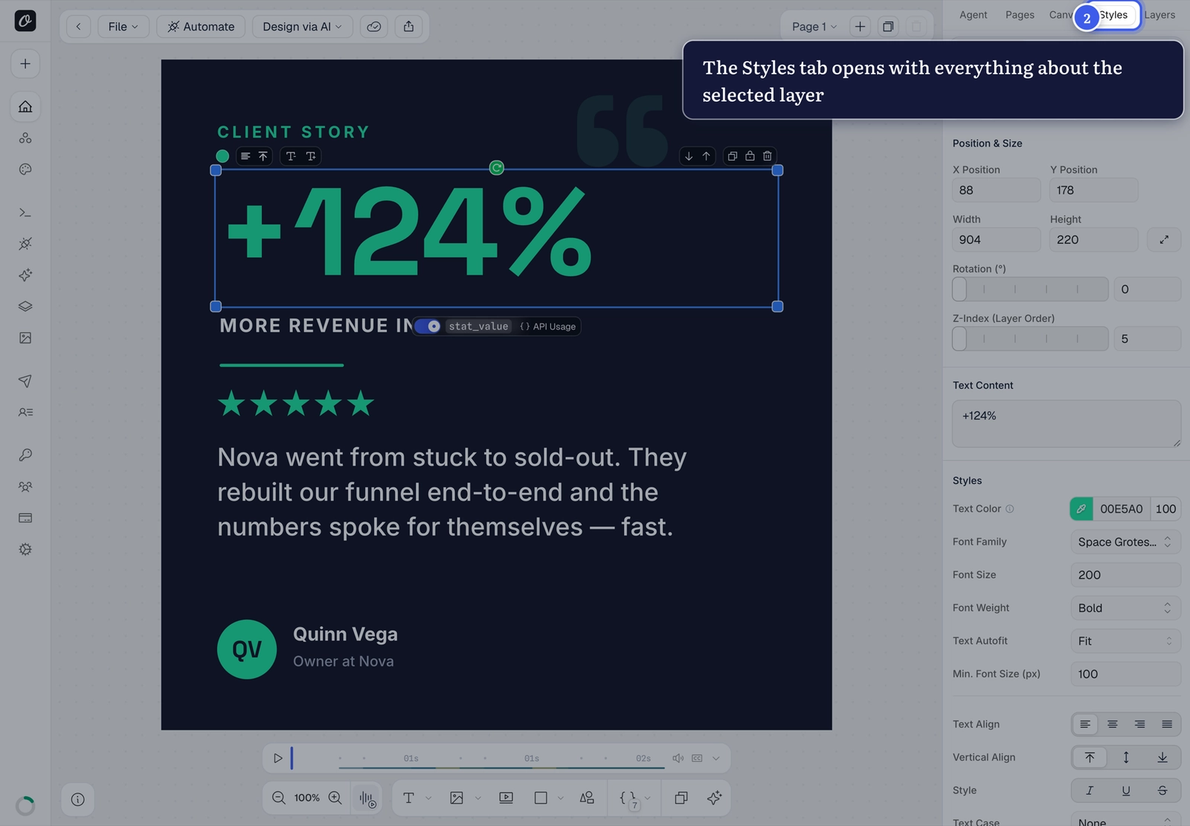This screenshot has width=1190, height=826.
Task: Click the Font Size field
Action: [1125, 575]
